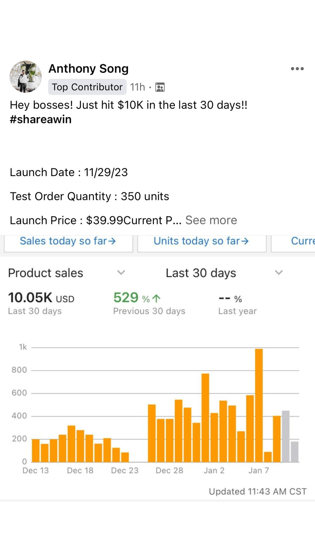Tap the Top Contributor badge
The height and width of the screenshot is (560, 315).
point(87,87)
